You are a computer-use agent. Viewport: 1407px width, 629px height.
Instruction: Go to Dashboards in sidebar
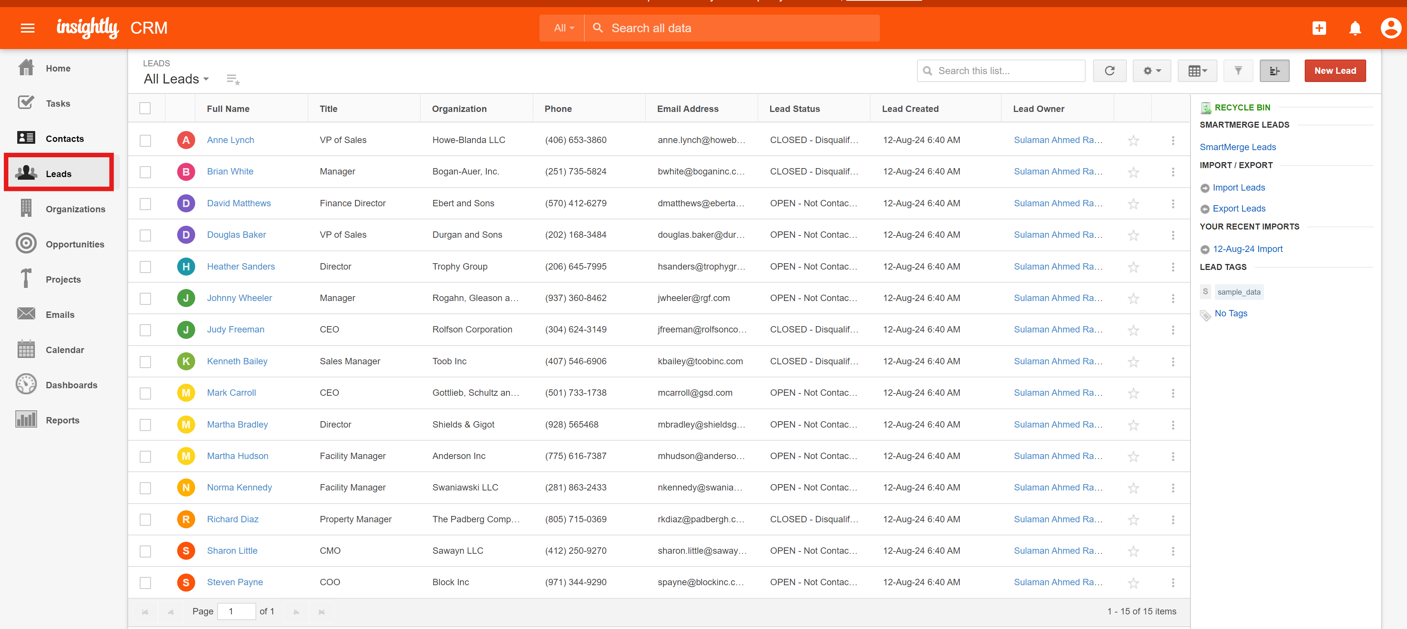[x=71, y=385]
